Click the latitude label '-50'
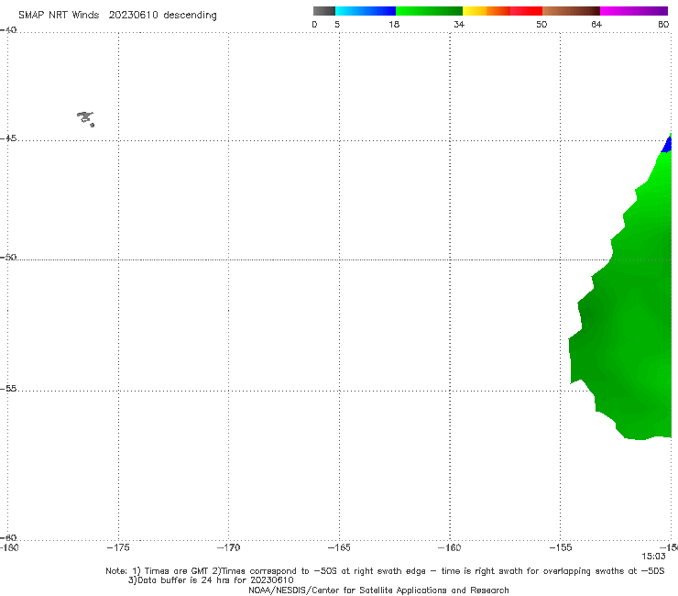 [8, 257]
